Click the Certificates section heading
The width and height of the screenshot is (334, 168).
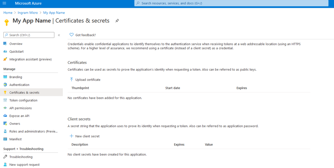point(77,63)
